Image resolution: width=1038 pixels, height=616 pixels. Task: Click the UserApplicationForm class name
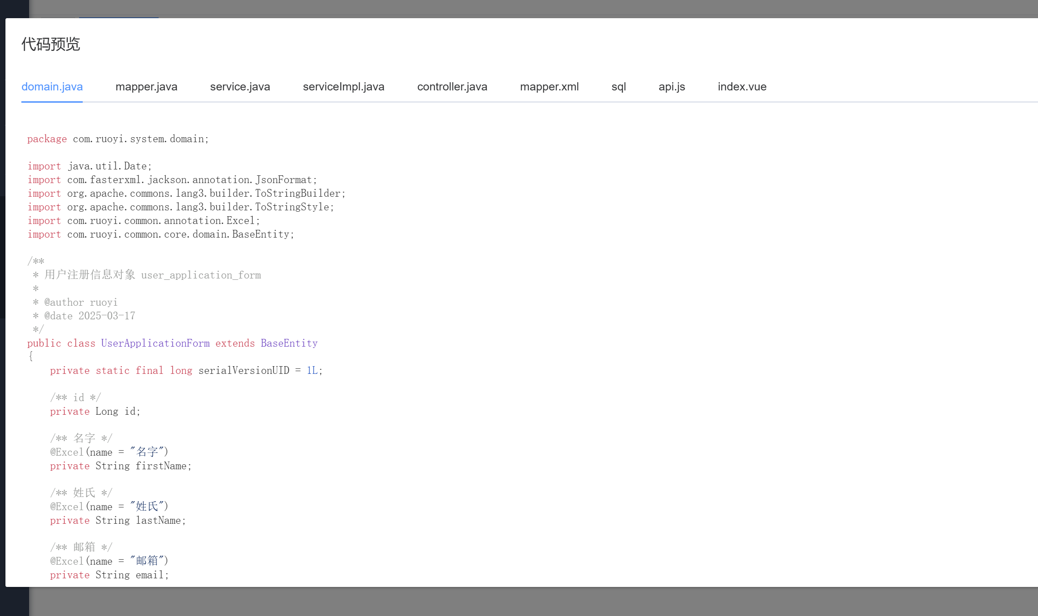(x=155, y=343)
